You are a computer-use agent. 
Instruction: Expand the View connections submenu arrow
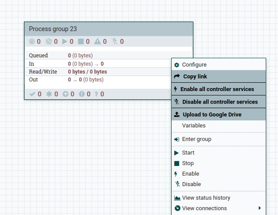[x=260, y=208]
